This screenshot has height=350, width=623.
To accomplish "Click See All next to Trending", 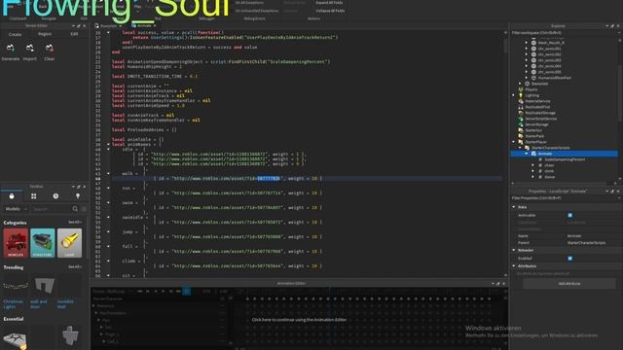I will [x=75, y=267].
